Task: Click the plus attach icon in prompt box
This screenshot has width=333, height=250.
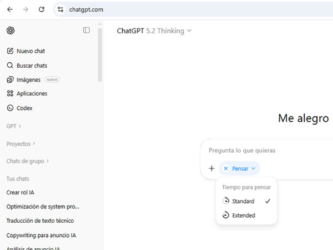Action: coord(211,168)
